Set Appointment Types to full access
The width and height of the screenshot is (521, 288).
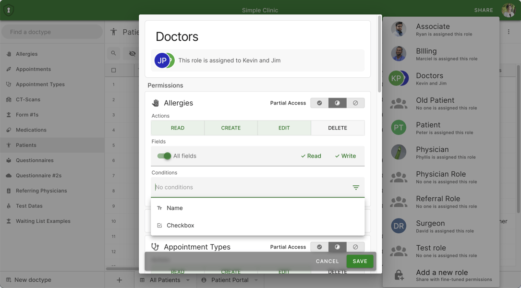click(319, 247)
